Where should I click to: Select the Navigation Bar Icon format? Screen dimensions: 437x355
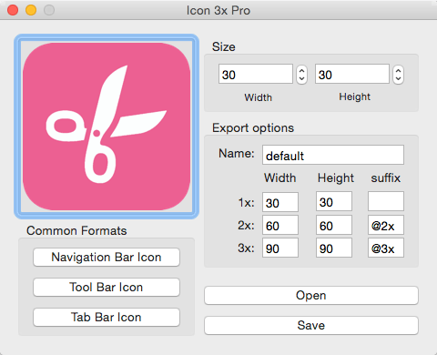click(107, 257)
